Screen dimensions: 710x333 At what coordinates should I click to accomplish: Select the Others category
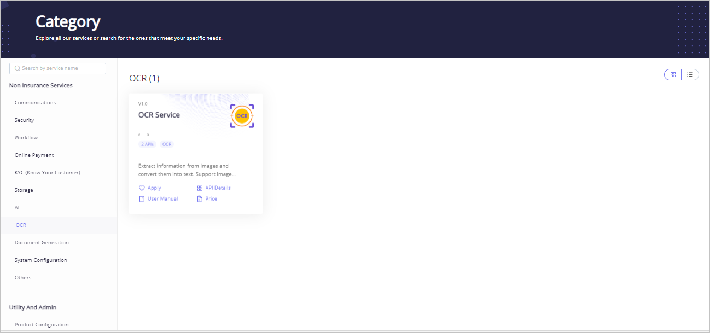pyautogui.click(x=23, y=278)
